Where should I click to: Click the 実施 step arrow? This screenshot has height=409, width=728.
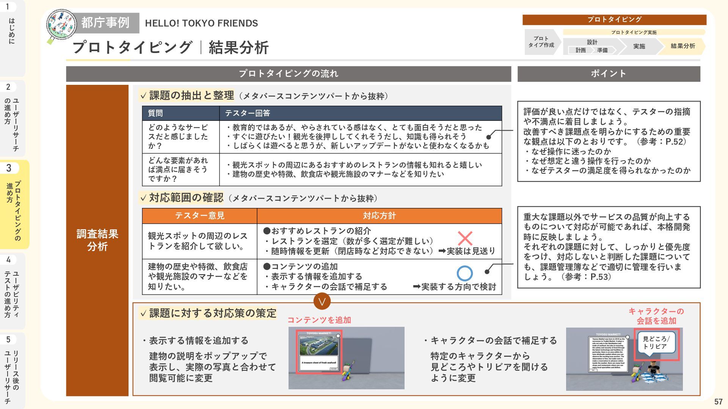click(639, 46)
